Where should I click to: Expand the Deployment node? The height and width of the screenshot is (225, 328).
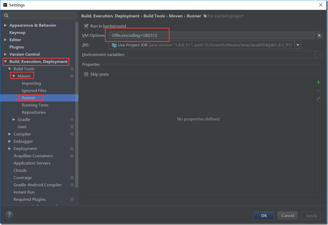coord(9,149)
